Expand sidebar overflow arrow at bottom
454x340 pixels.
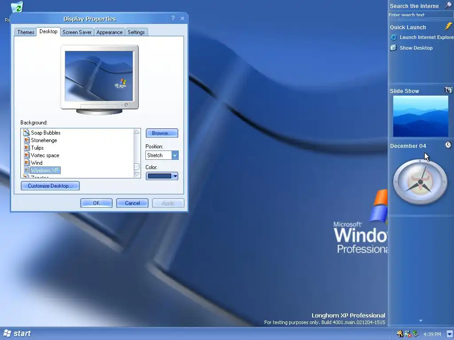[421, 321]
